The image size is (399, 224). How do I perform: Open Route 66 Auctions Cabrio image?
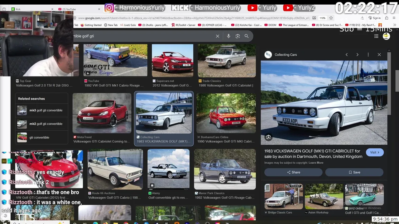(115, 170)
